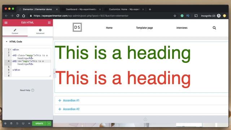Open the Templator page menu link
The height and width of the screenshot is (130, 231).
click(144, 28)
